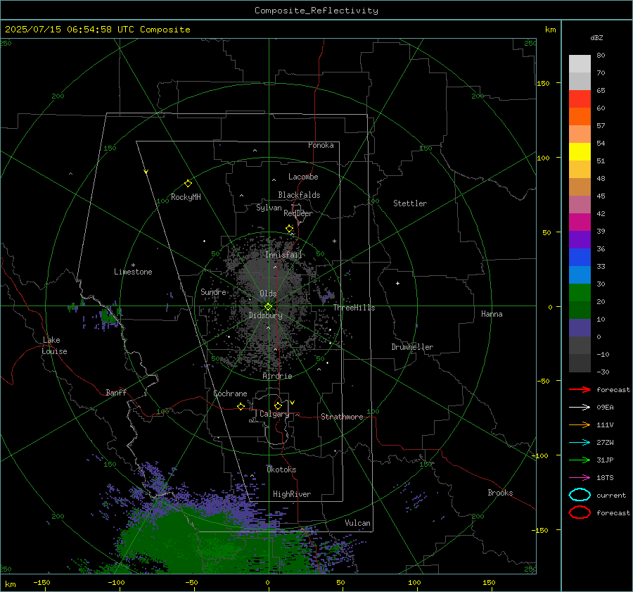Click the Limestone label
Screen dimensions: 633x592
pos(133,272)
